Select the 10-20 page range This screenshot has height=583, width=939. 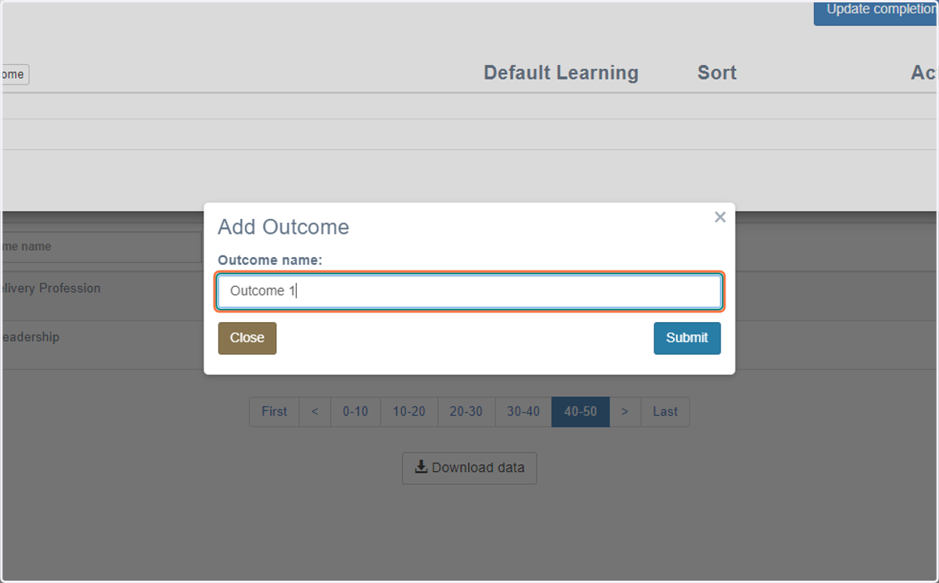point(409,412)
